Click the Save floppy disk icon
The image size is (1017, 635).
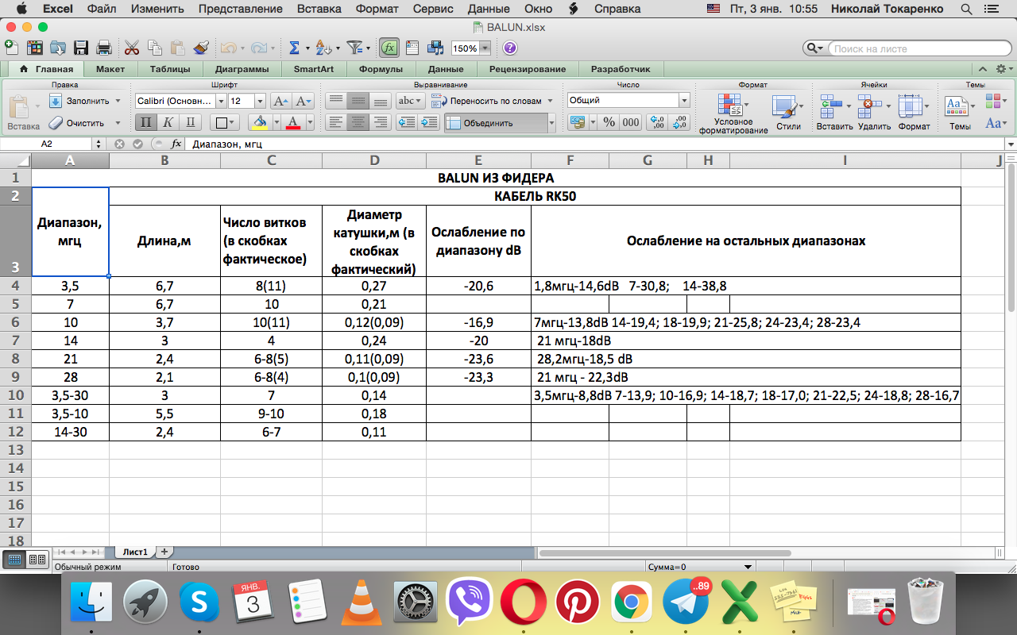(x=81, y=48)
